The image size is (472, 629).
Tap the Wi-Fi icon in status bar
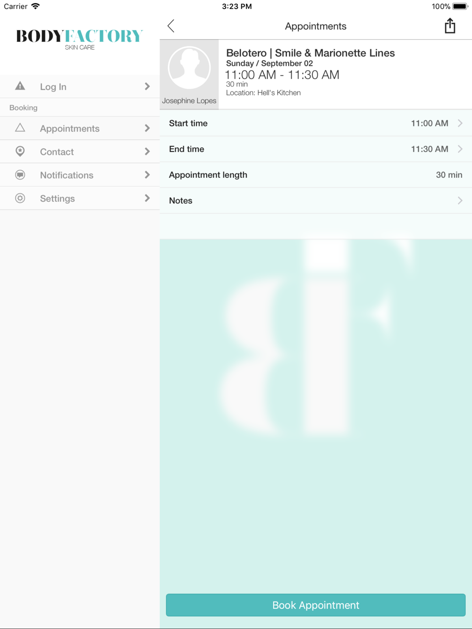click(35, 6)
